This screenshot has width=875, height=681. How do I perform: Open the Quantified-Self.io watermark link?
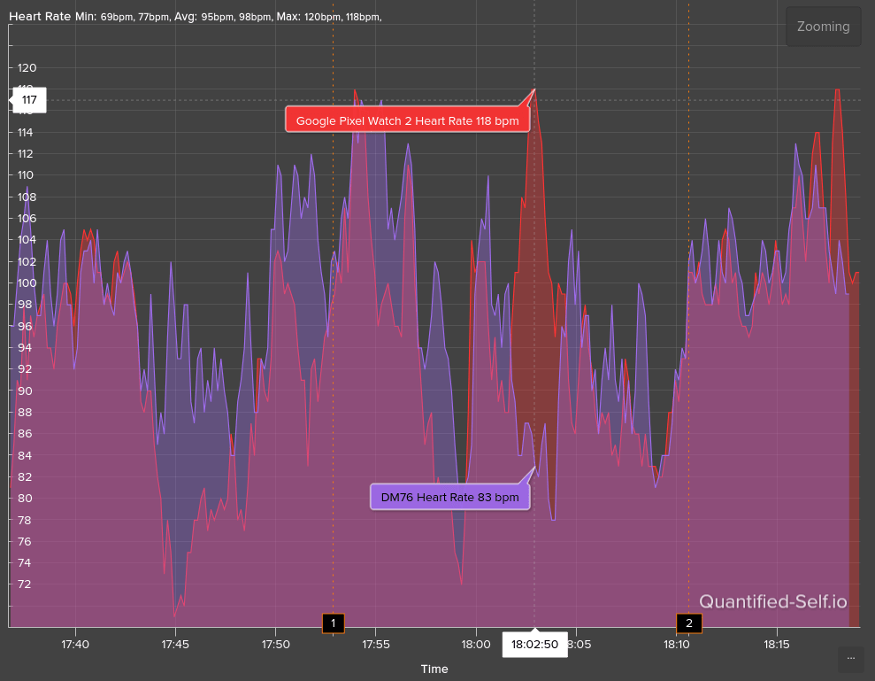[772, 602]
